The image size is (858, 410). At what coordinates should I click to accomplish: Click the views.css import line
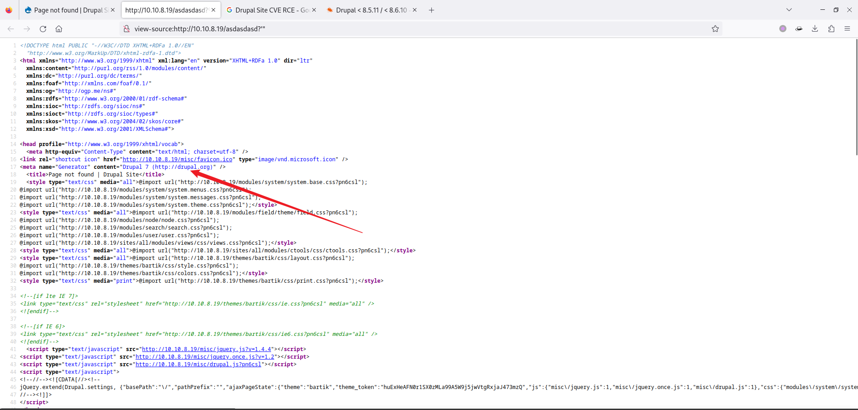(158, 243)
